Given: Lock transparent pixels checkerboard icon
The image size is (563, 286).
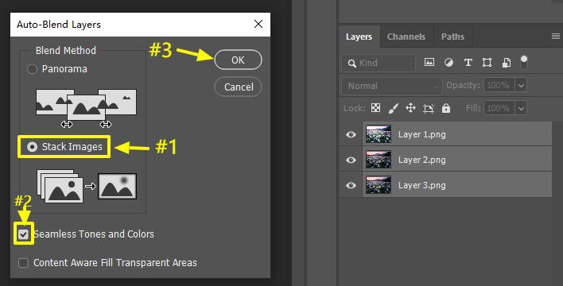Looking at the screenshot, I should 375,108.
